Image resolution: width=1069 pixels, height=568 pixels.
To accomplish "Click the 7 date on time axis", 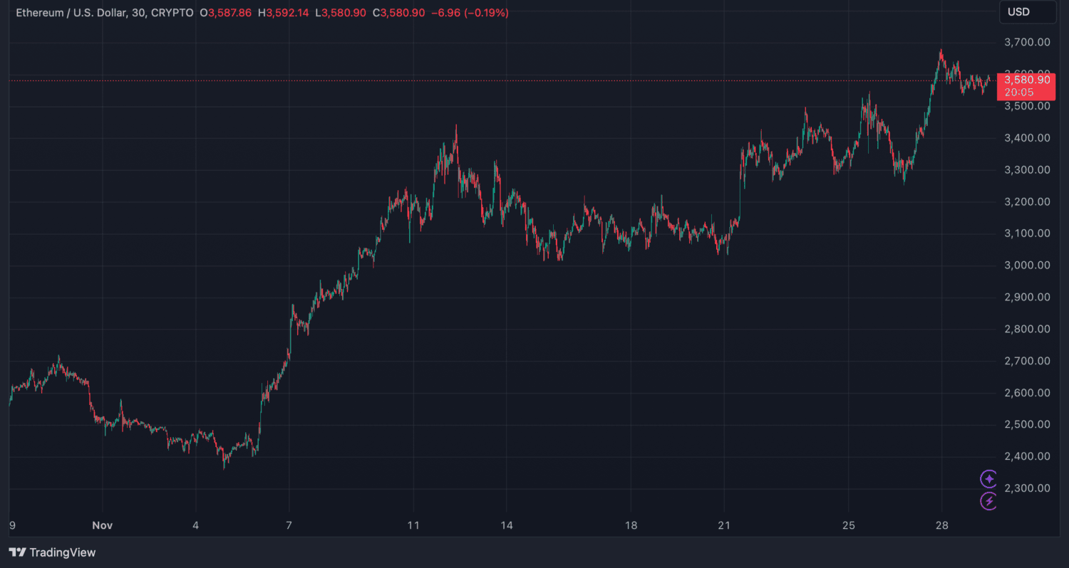I will (x=289, y=525).
